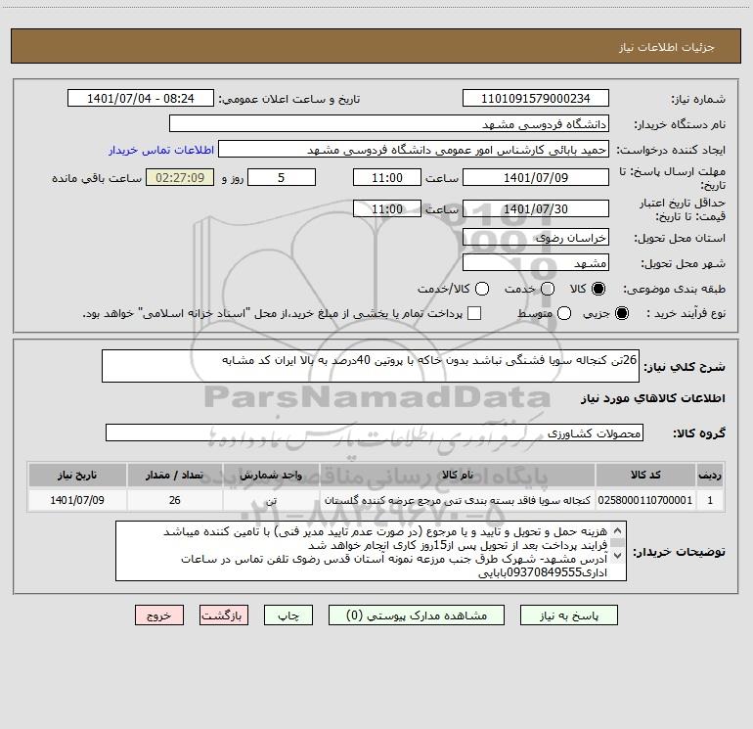Click scroll-down arrow in buyer notes box
Image resolution: width=753 pixels, height=729 pixels.
[x=618, y=556]
